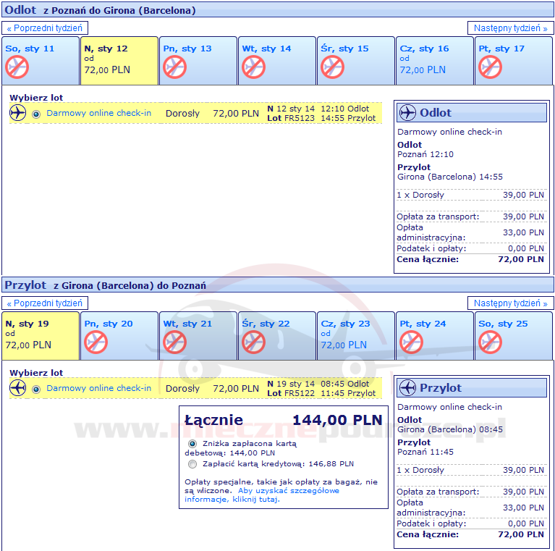Click no-flight icon under Pt, sty 17
Screen dimensions: 555x551
(490, 67)
